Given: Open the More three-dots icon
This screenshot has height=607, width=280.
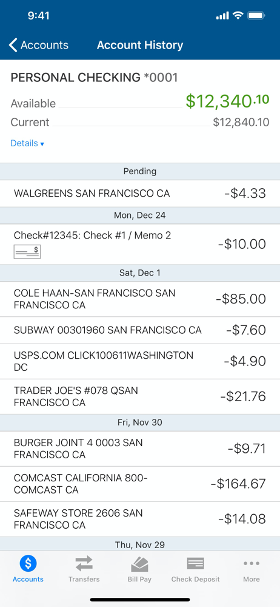Looking at the screenshot, I should [x=252, y=563].
